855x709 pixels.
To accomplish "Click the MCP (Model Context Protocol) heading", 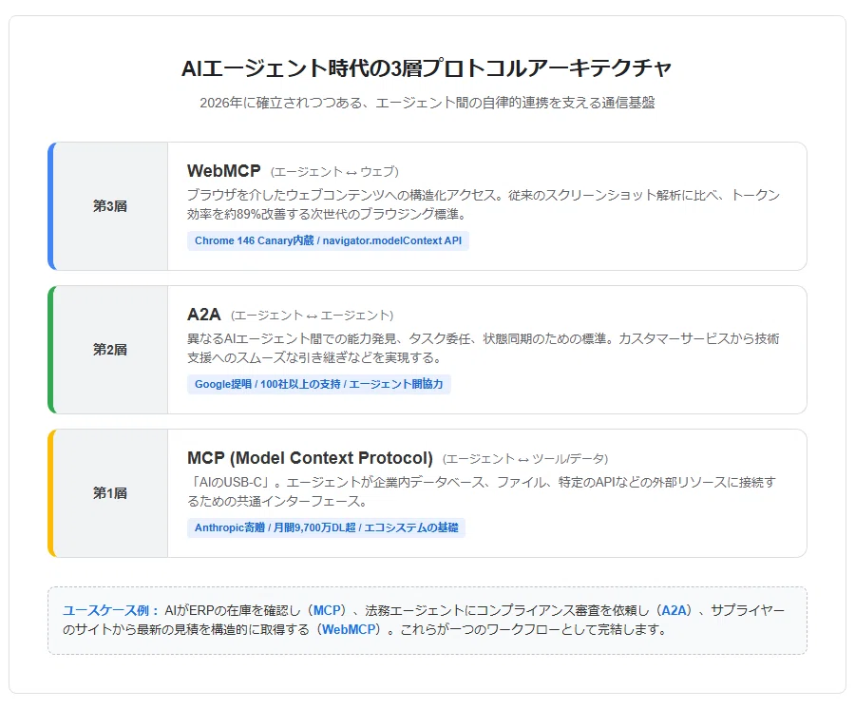I will (310, 457).
